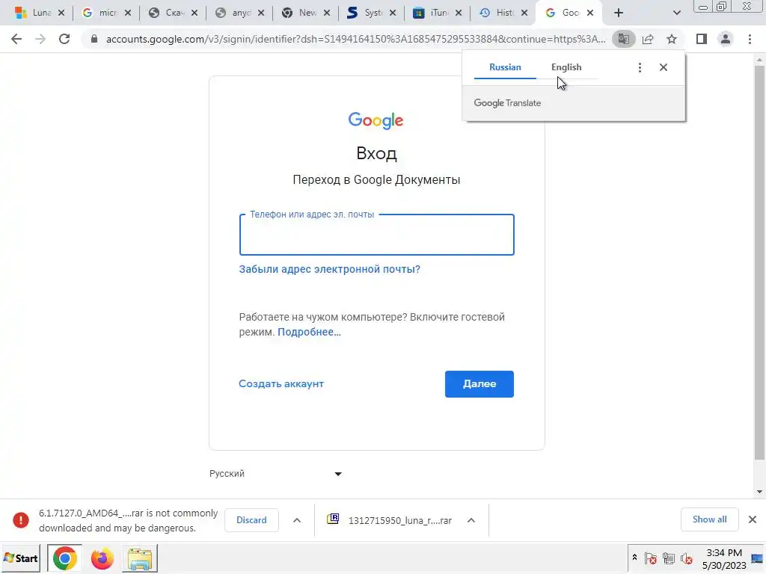Close the active Google sign-in tab

590,13
